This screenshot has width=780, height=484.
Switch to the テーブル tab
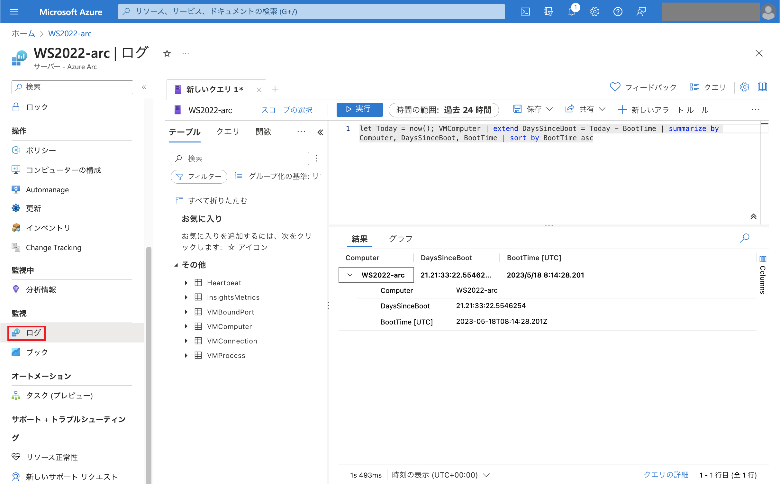[185, 132]
